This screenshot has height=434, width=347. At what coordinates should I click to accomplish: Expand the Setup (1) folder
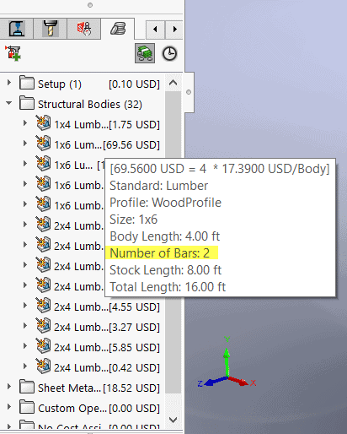(9, 83)
